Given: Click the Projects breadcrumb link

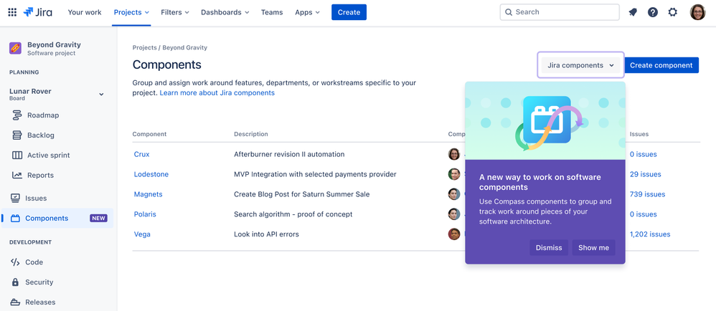Looking at the screenshot, I should point(144,47).
